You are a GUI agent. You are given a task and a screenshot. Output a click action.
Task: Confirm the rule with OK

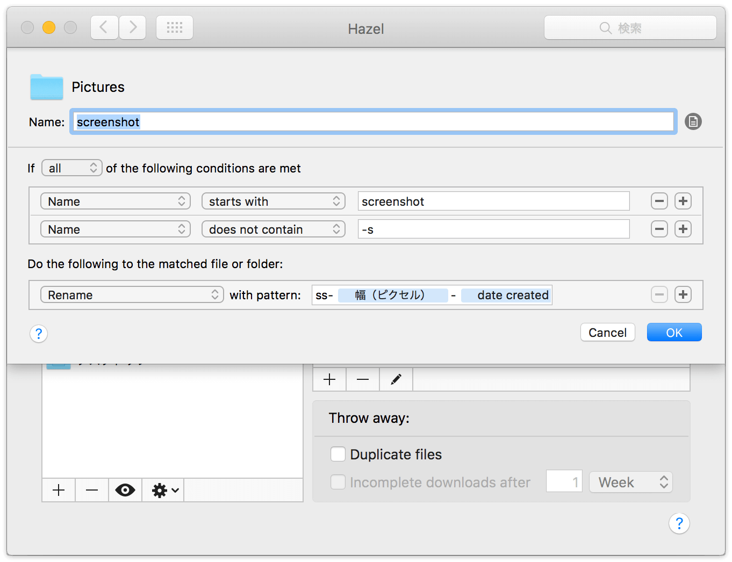click(674, 333)
